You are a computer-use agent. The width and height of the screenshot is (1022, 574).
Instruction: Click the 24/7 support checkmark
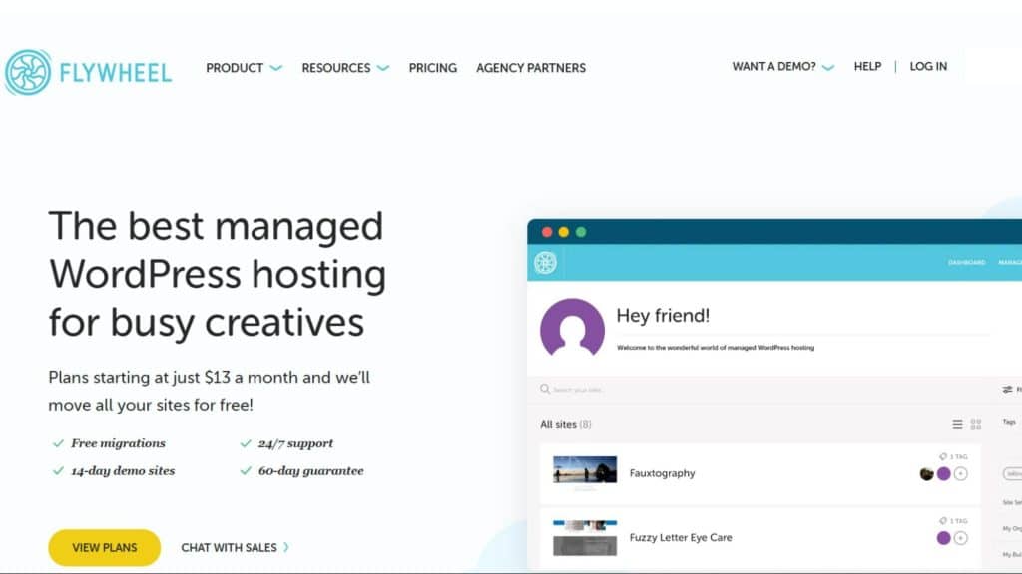click(x=246, y=443)
